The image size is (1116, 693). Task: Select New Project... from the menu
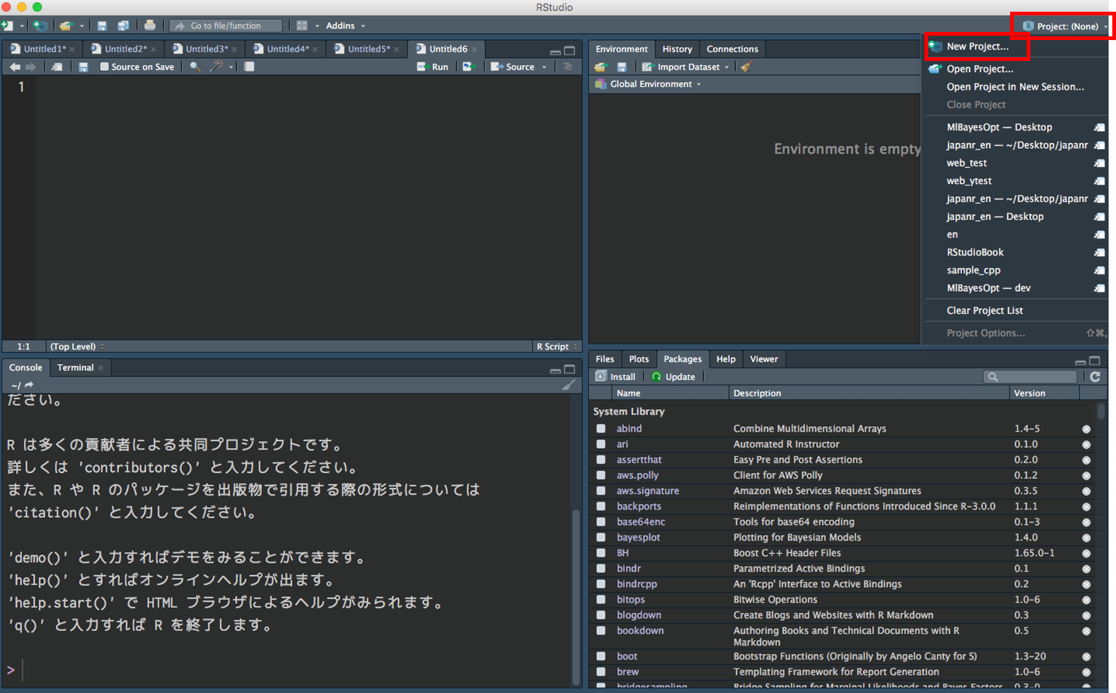click(977, 46)
